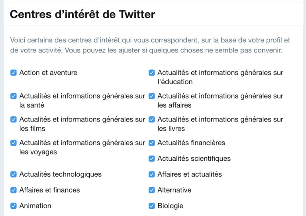Uncheck Actualités financières checkbox

[152, 143]
